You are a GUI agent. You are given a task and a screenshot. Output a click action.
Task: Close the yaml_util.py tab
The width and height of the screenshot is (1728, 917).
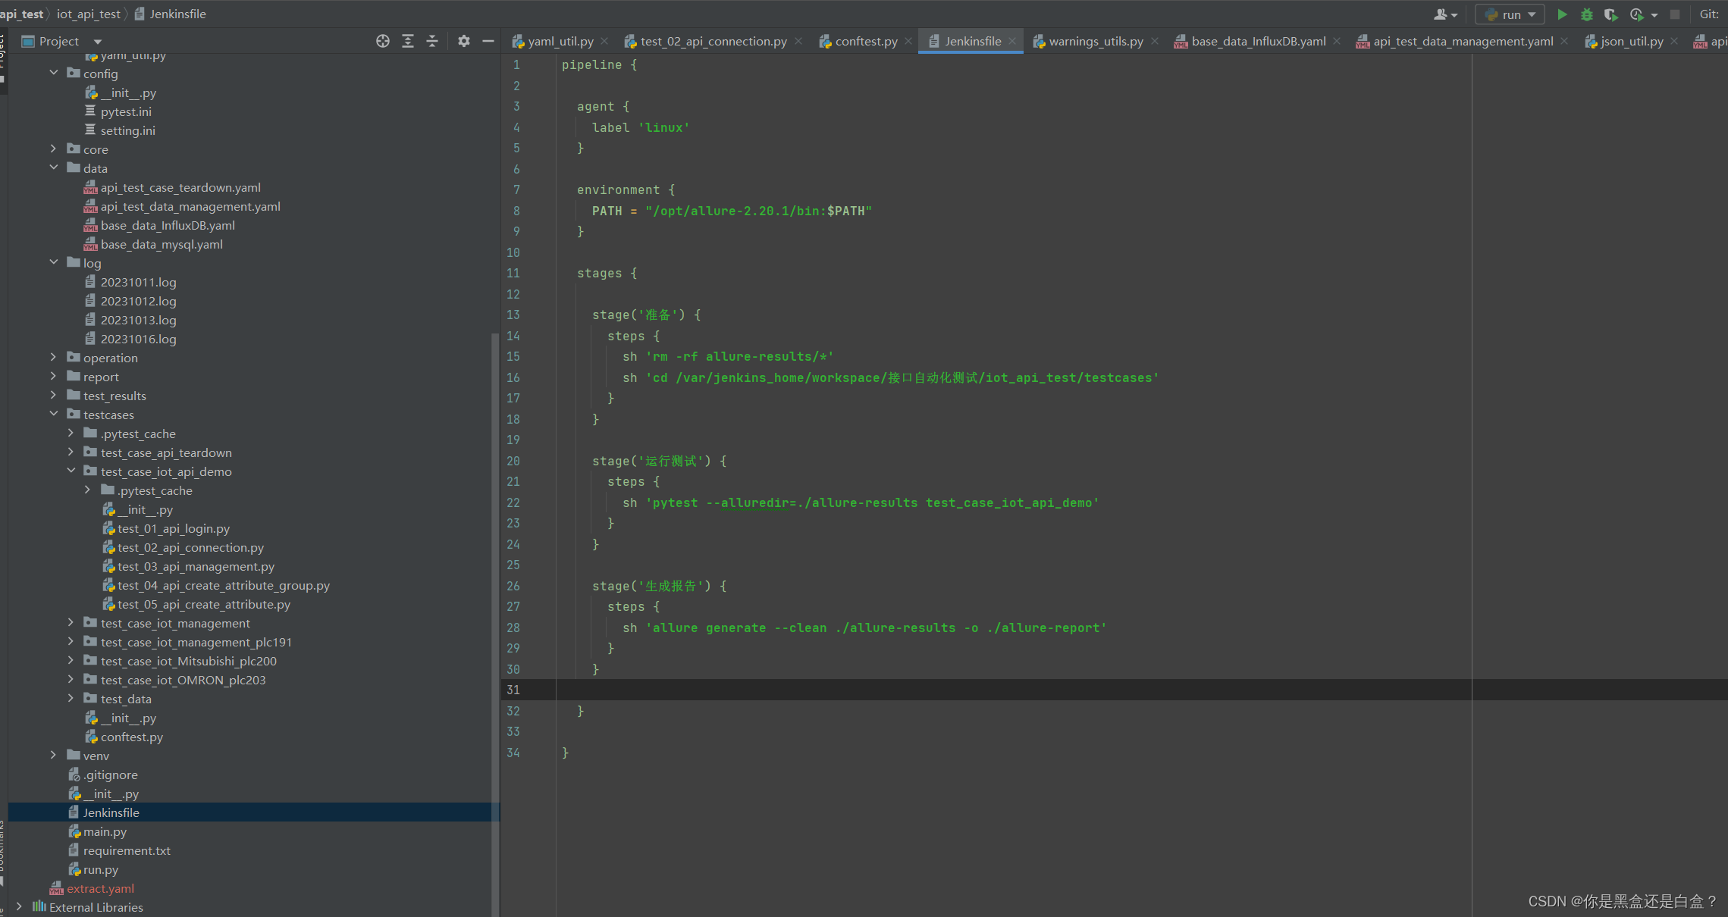coord(604,41)
